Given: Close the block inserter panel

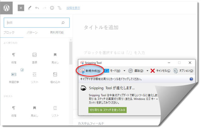Looking at the screenshot, I should [x=21, y=8].
